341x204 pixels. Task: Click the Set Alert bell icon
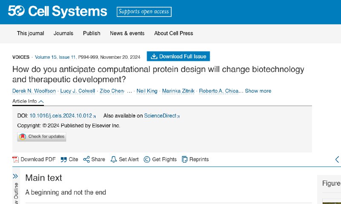[113, 159]
